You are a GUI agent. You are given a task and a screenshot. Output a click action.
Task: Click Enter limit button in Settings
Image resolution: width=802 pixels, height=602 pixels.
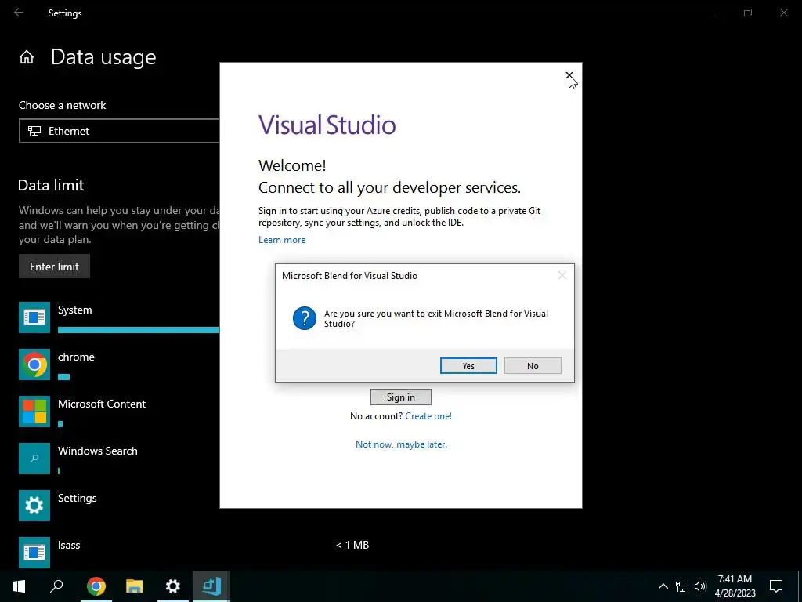pyautogui.click(x=54, y=267)
